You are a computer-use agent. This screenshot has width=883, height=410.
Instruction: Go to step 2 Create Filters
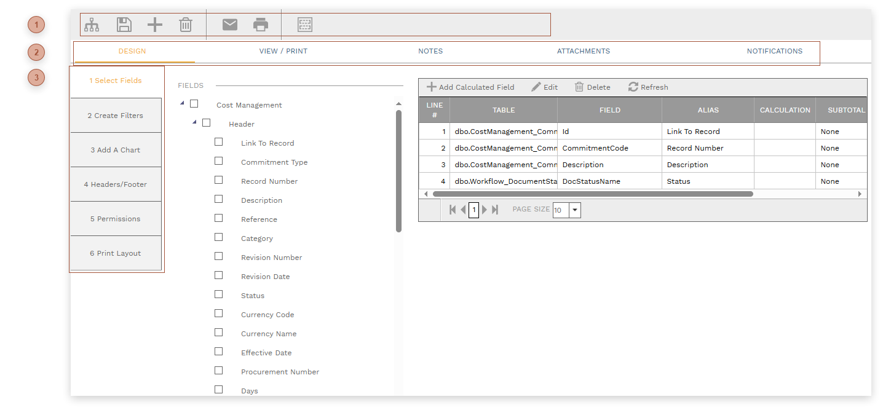click(x=116, y=115)
